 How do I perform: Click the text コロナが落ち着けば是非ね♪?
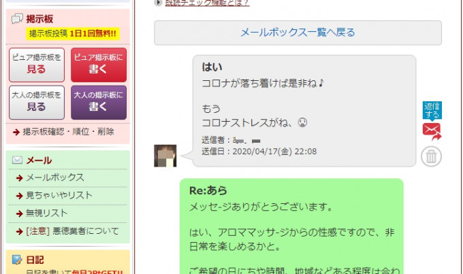pos(263,83)
